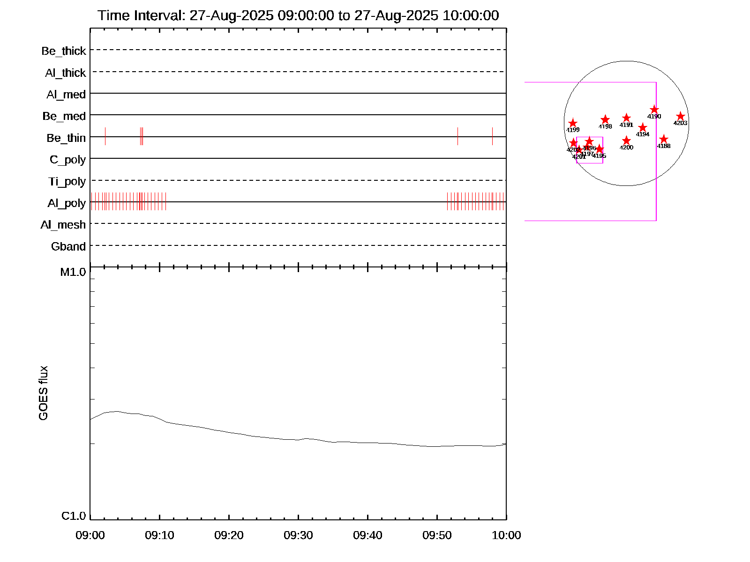Select the star marker for region 4200
The image size is (750, 562).
626,140
